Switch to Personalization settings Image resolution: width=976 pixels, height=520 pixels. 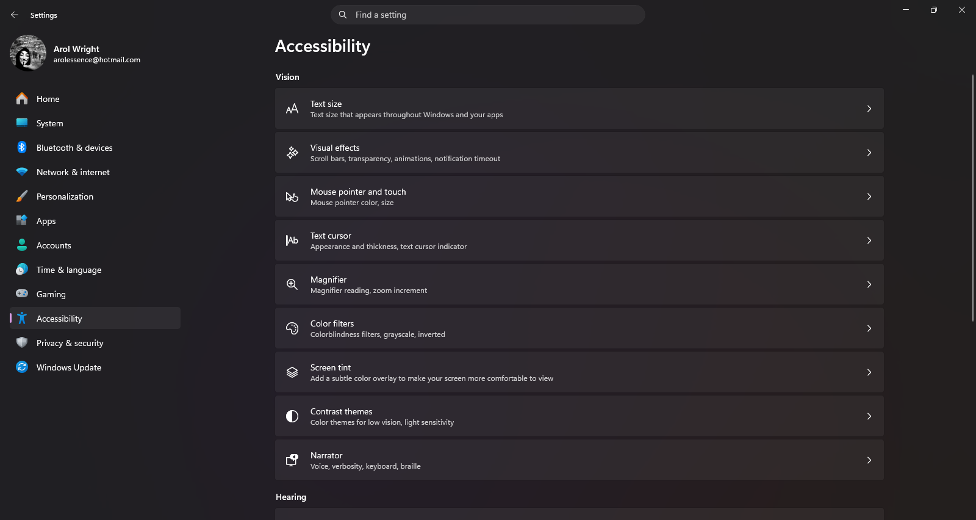(95, 196)
